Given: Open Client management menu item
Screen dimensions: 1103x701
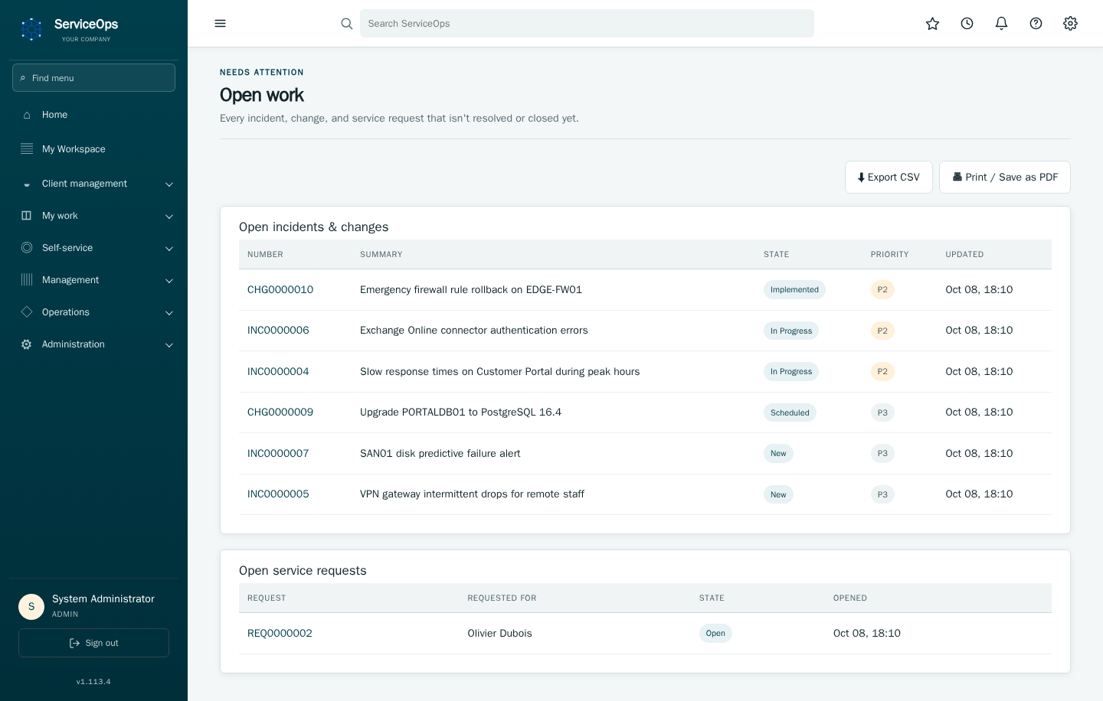Looking at the screenshot, I should coord(93,184).
